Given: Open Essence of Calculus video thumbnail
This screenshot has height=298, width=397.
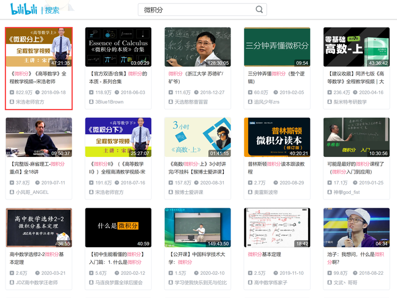Looking at the screenshot, I should click(118, 47).
